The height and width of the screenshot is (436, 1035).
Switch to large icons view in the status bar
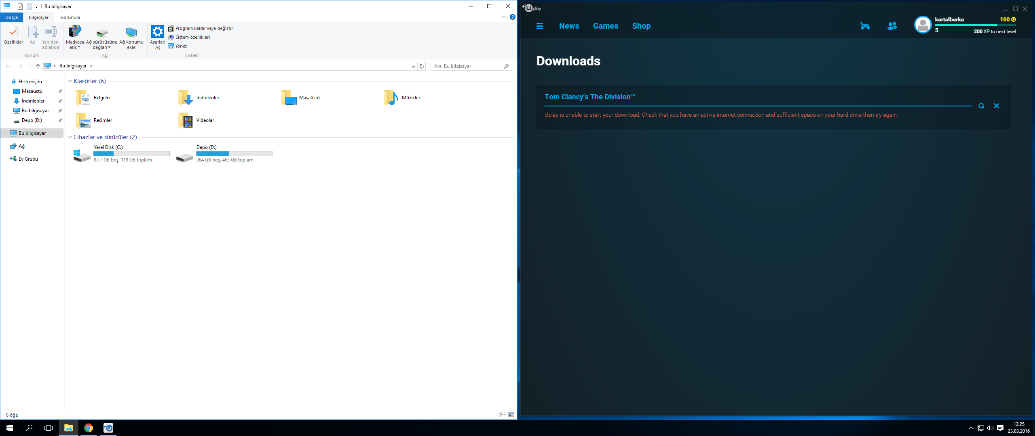tap(511, 415)
